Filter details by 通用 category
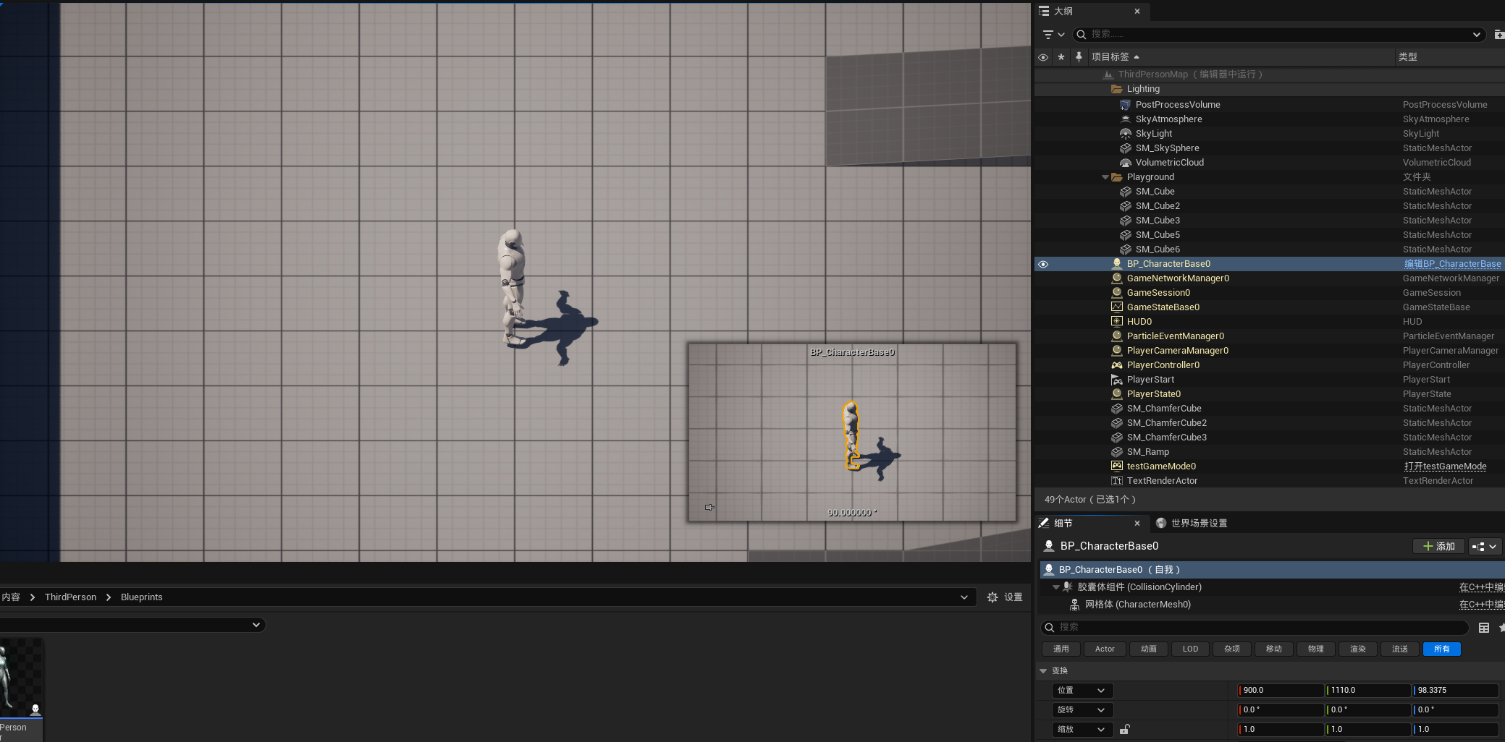Screen dimensions: 1505x742 point(1061,649)
